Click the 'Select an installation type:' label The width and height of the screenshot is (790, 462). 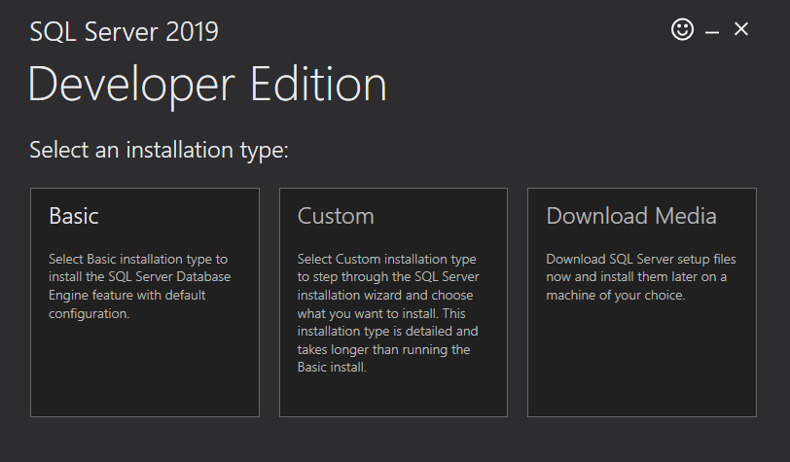tap(160, 150)
